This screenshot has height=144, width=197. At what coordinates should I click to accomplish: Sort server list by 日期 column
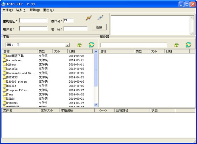177,51
